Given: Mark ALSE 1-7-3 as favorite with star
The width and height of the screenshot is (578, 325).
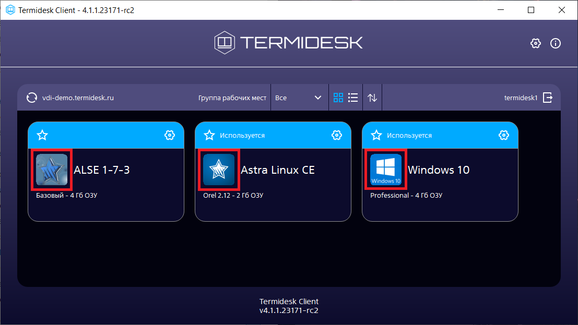Looking at the screenshot, I should coord(42,135).
